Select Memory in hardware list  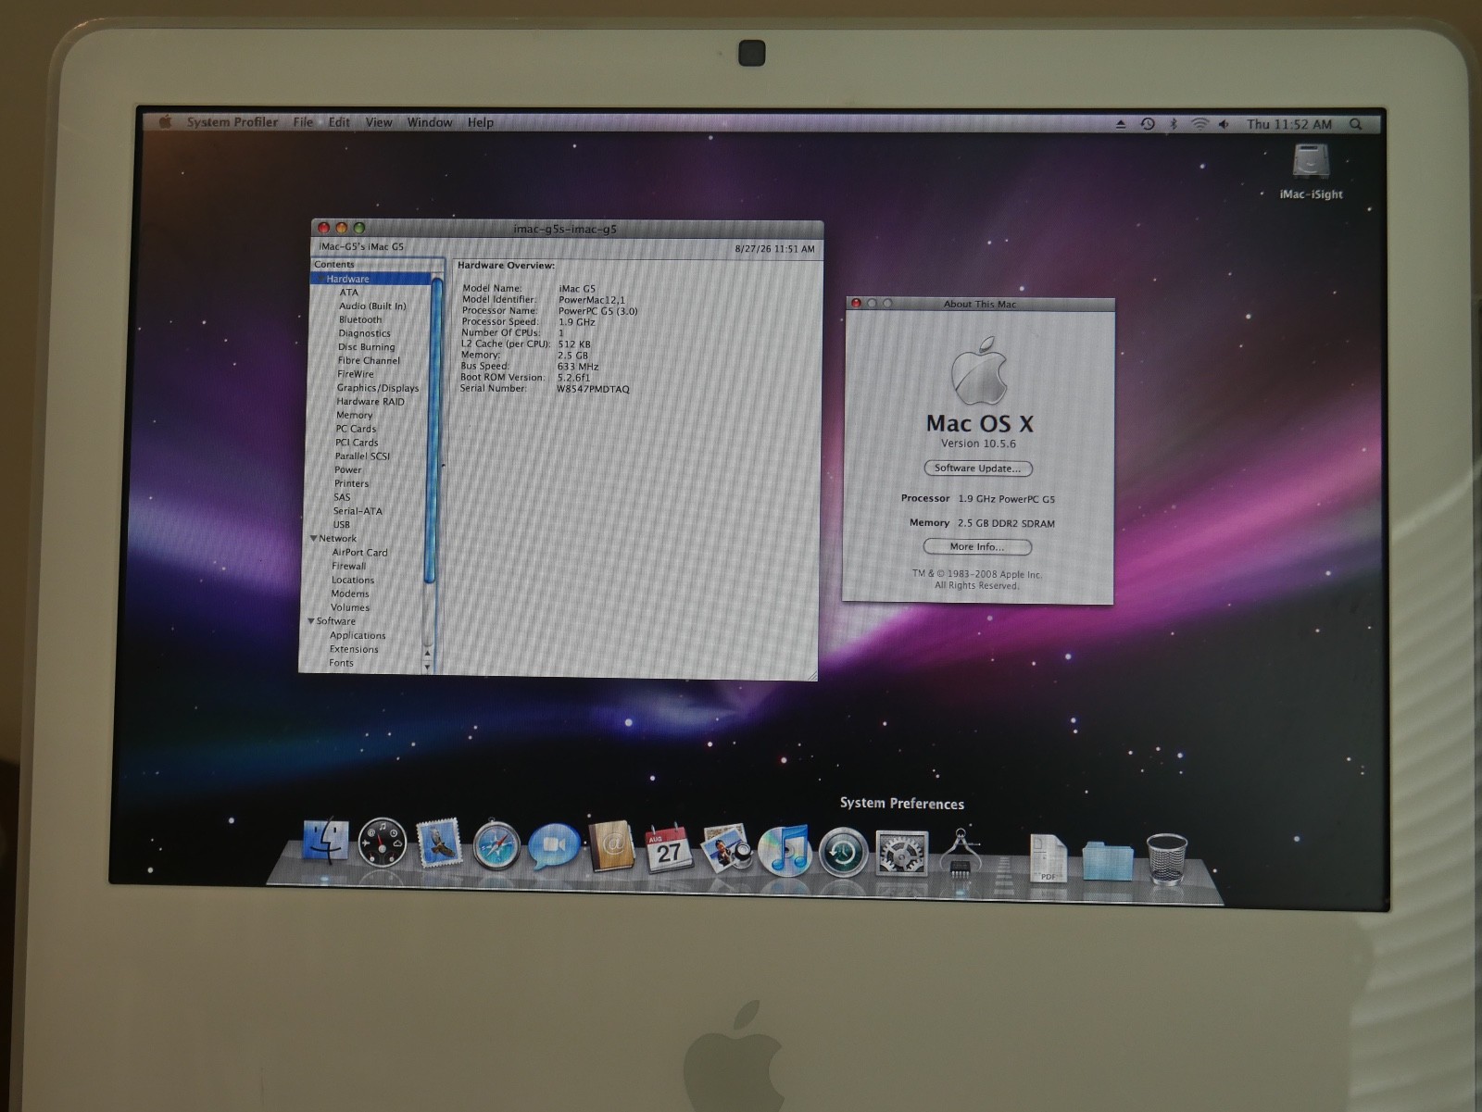354,415
